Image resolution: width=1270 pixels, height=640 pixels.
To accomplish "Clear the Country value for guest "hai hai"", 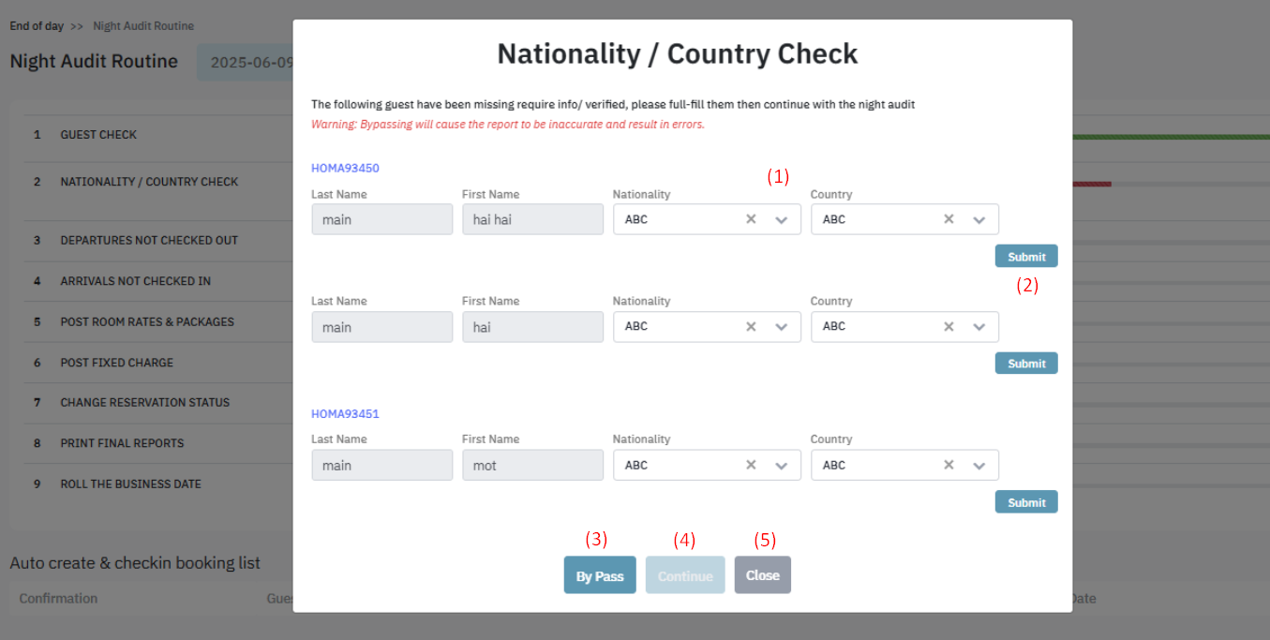I will click(949, 219).
